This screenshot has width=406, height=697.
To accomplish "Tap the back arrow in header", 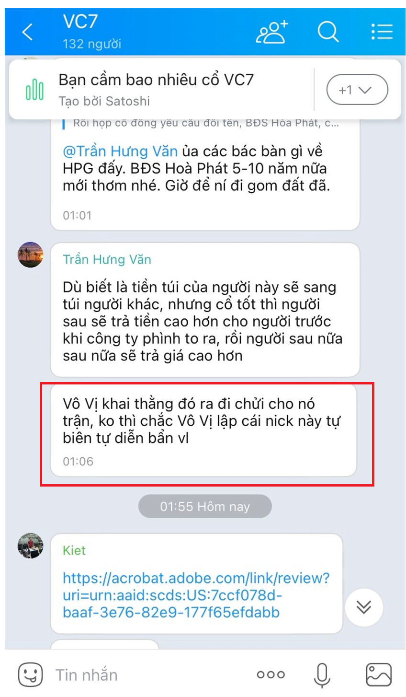I will coord(28,32).
